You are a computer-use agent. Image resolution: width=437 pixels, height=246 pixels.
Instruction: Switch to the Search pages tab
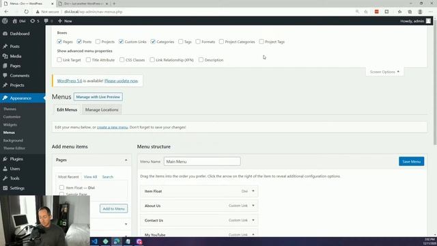108,177
